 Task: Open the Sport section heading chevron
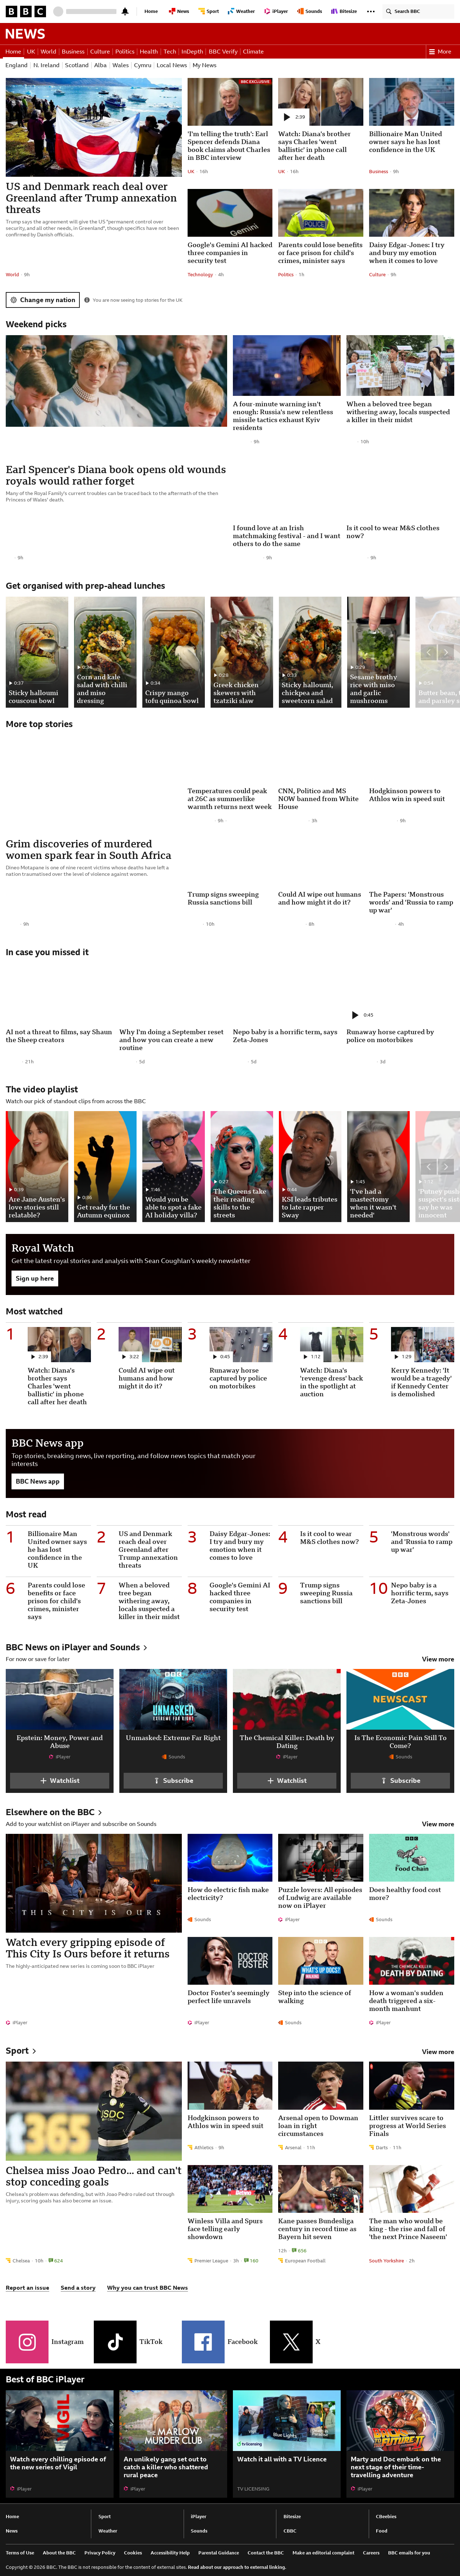(x=34, y=2051)
